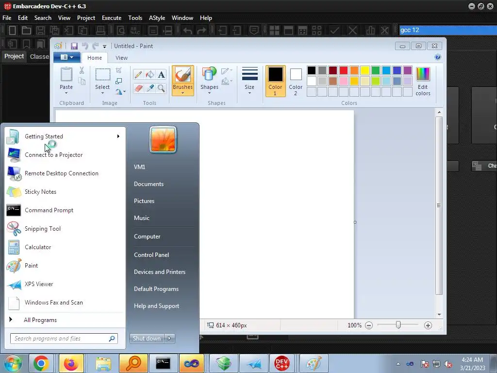Pick the yellow color swatch
This screenshot has height=373, width=497.
[x=365, y=70]
